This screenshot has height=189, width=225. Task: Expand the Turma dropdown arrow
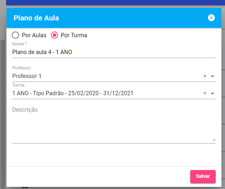(x=212, y=93)
